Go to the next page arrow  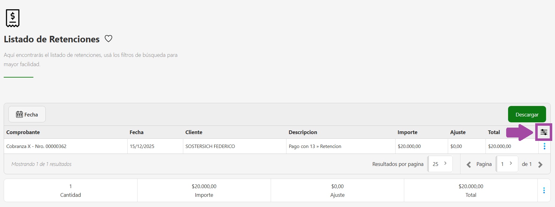coord(540,165)
